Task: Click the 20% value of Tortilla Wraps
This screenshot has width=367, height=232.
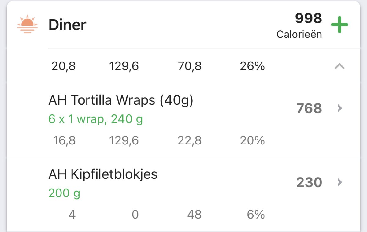Action: [x=252, y=140]
